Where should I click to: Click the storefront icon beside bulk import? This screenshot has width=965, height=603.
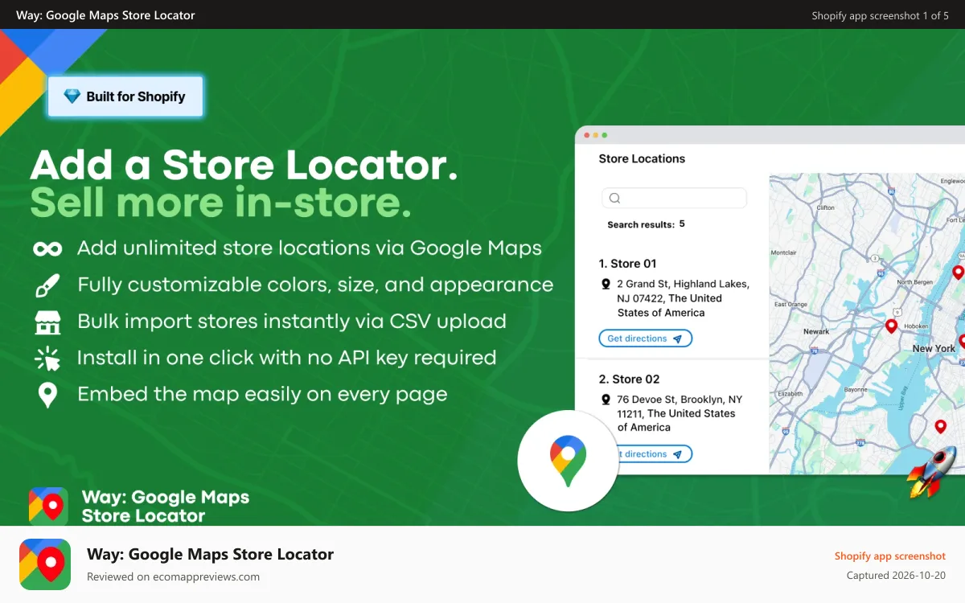point(47,322)
